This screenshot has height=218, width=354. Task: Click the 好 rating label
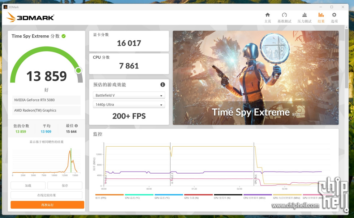[x=47, y=90]
